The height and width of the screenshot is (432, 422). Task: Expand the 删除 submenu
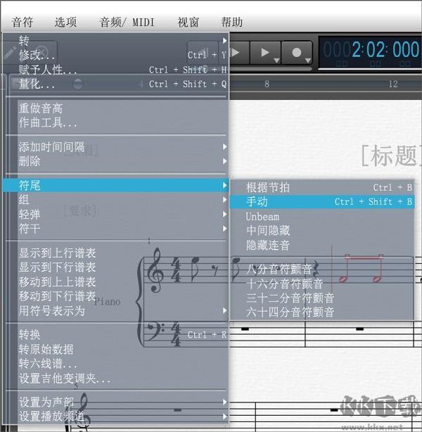click(116, 161)
